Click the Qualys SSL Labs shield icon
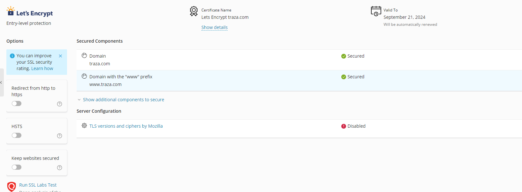 click(11, 186)
